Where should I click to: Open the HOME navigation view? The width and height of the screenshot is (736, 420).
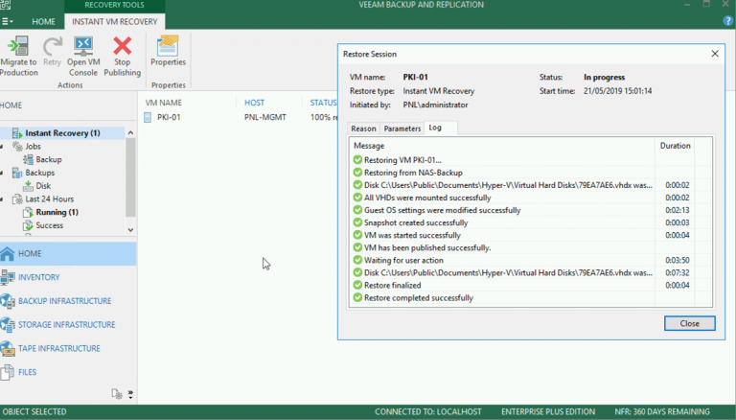pyautogui.click(x=68, y=254)
